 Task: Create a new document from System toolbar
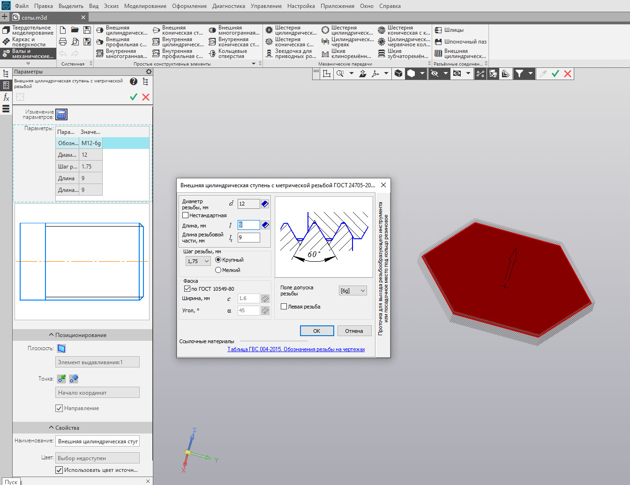point(63,30)
